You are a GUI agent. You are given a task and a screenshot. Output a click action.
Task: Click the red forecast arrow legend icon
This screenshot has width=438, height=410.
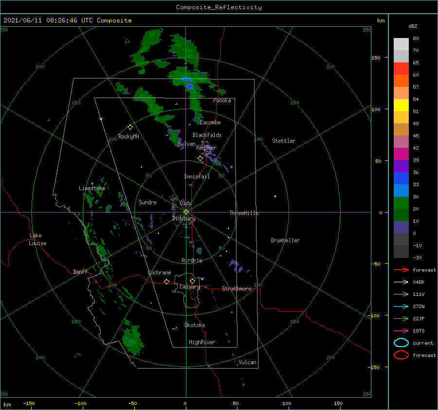(x=401, y=270)
